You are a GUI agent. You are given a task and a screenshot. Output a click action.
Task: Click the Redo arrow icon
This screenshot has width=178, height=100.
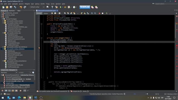25,7
